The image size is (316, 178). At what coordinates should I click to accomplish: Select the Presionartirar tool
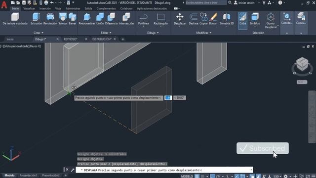pyautogui.click(x=87, y=19)
